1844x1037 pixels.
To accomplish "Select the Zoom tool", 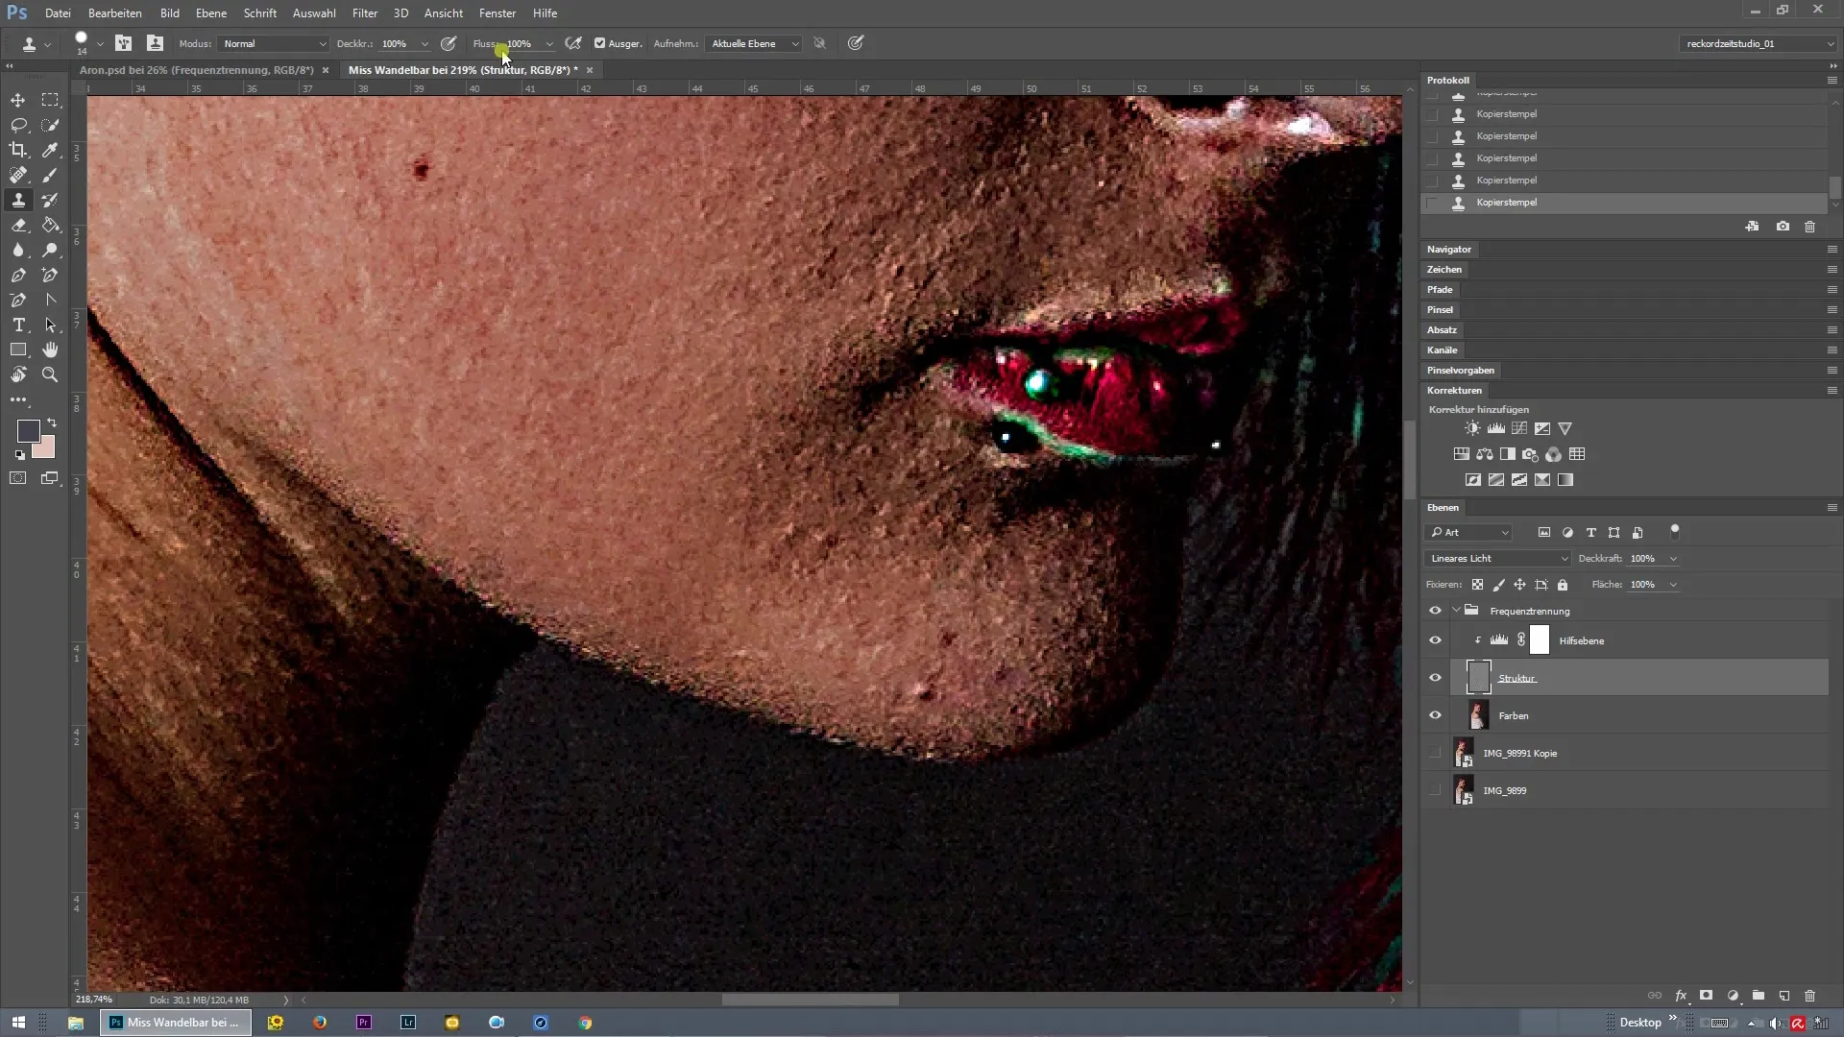I will [x=50, y=374].
